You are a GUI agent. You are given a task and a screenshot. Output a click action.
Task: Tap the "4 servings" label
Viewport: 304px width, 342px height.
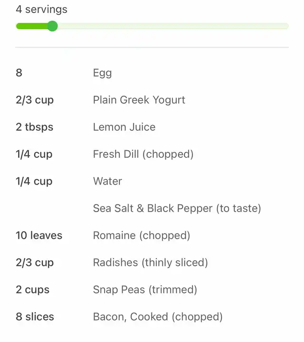[x=41, y=10]
